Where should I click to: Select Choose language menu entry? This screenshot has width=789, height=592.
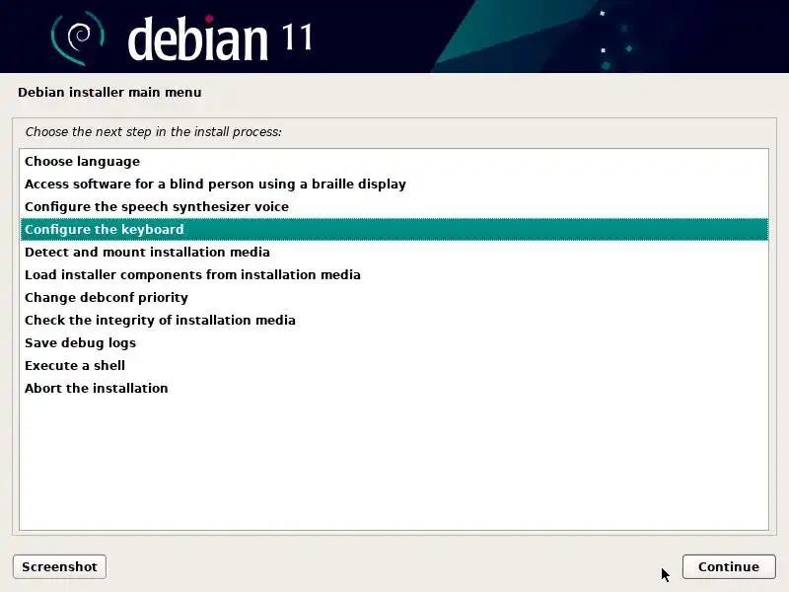[x=394, y=161]
